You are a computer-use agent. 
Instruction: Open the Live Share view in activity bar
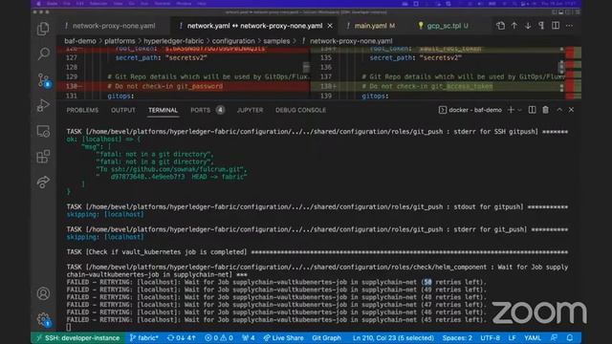click(43, 182)
